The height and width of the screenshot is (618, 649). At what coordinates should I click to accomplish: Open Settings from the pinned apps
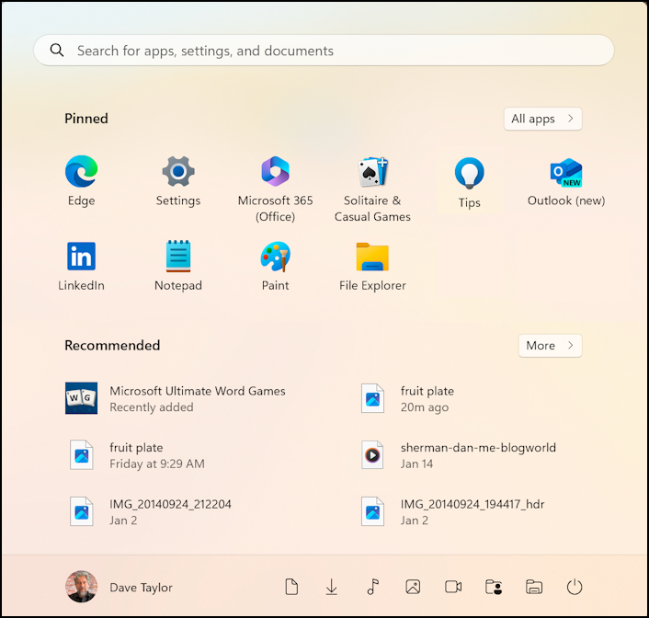click(x=178, y=181)
